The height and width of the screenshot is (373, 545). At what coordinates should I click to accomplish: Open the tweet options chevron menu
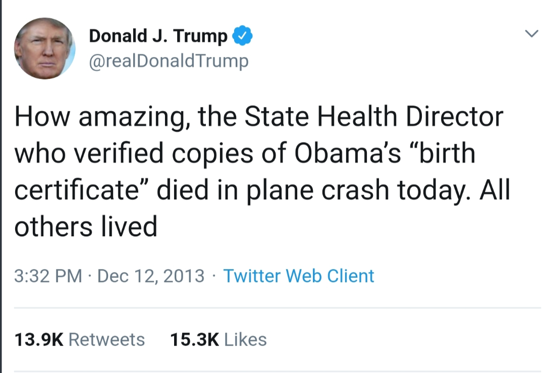(x=531, y=34)
